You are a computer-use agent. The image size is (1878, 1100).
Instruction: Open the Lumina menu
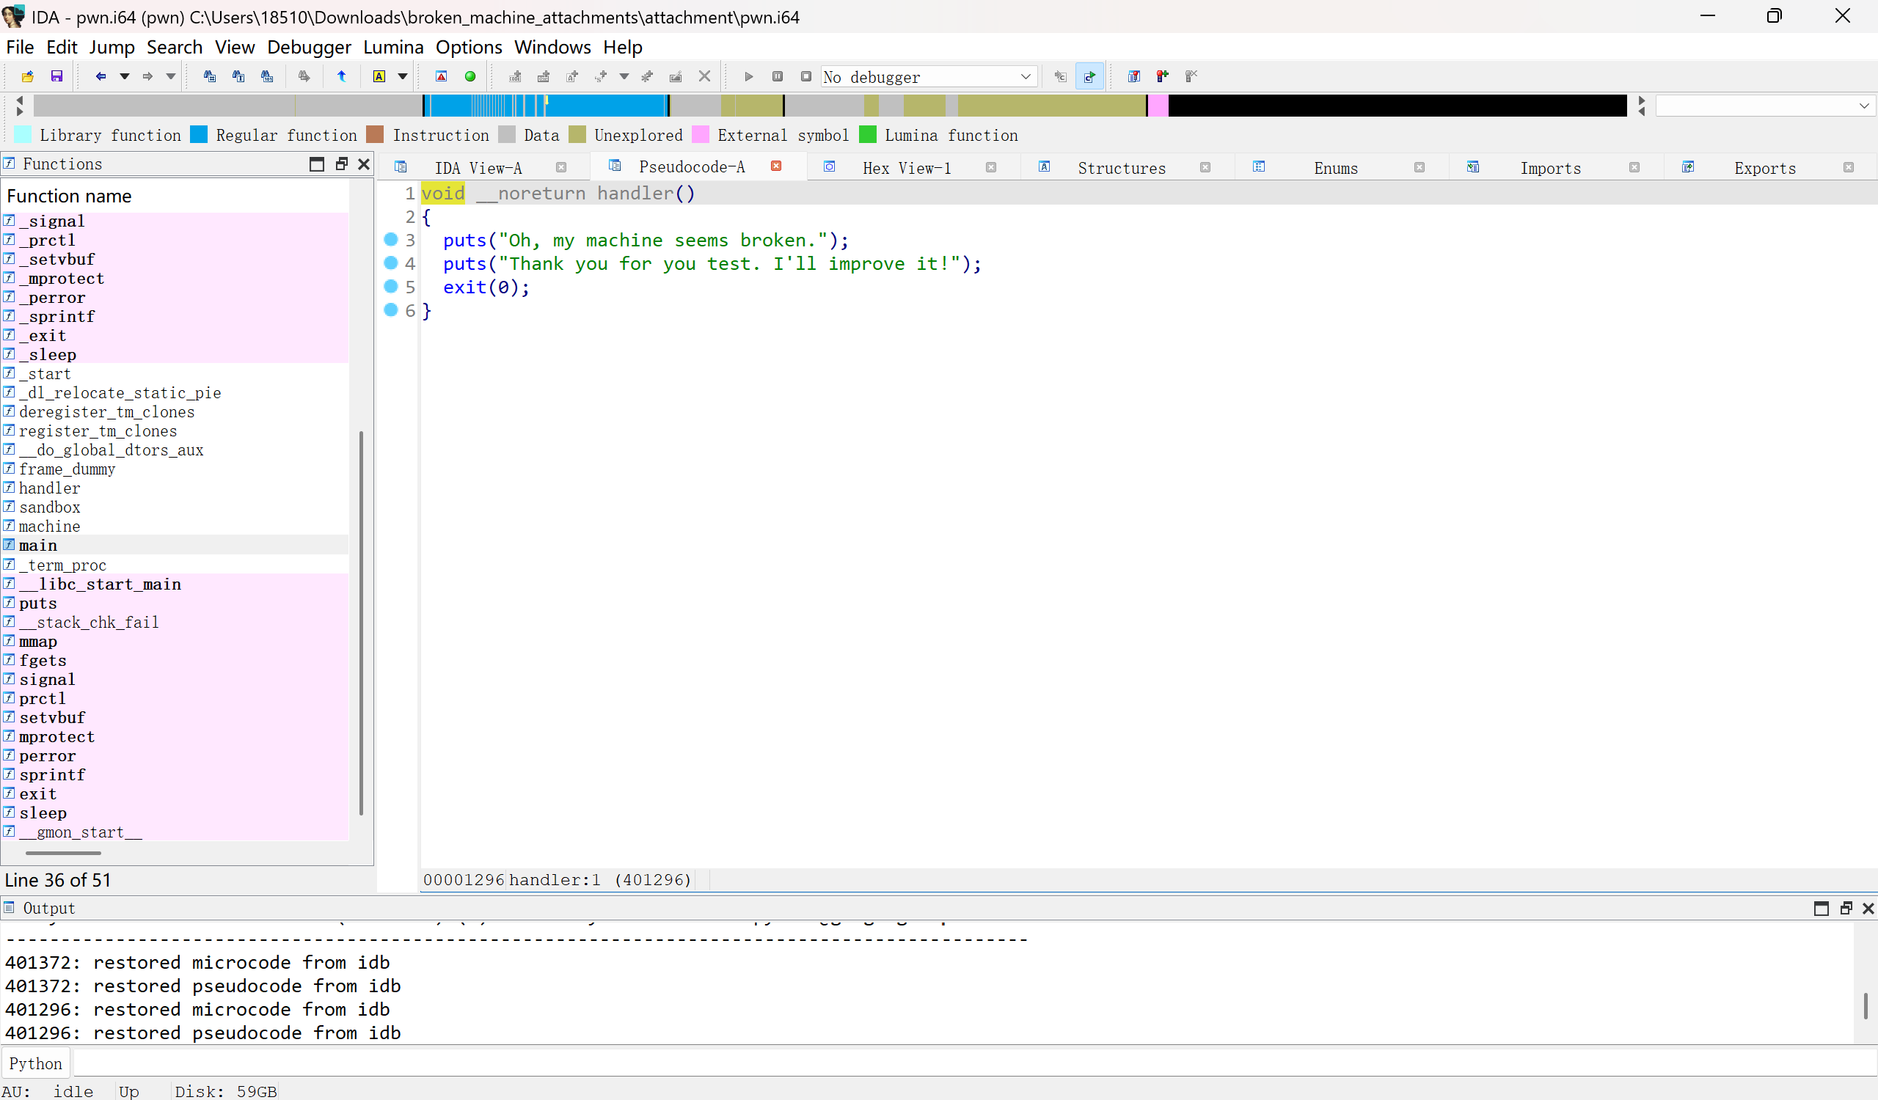pyautogui.click(x=392, y=47)
